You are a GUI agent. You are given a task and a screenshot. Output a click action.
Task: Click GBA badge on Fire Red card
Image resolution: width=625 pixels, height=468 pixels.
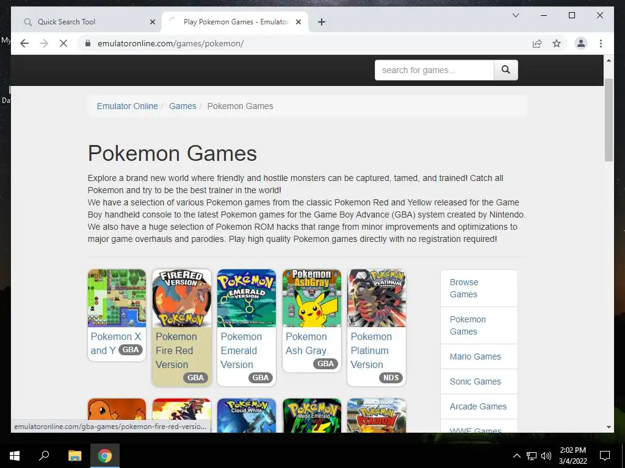point(195,378)
